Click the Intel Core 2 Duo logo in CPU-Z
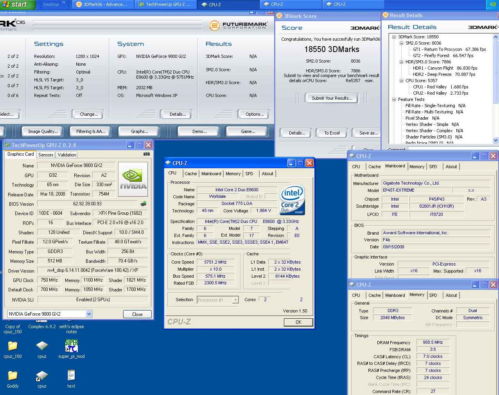 point(292,201)
